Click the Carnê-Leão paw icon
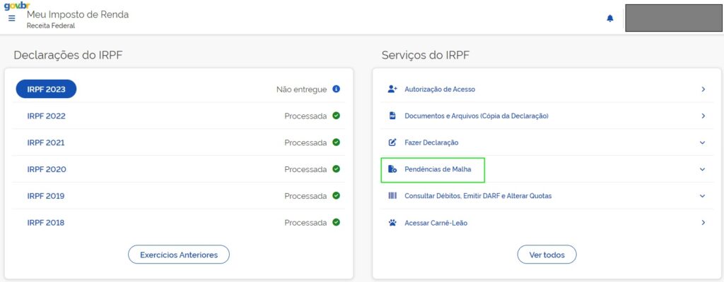This screenshot has width=724, height=282. pyautogui.click(x=392, y=223)
